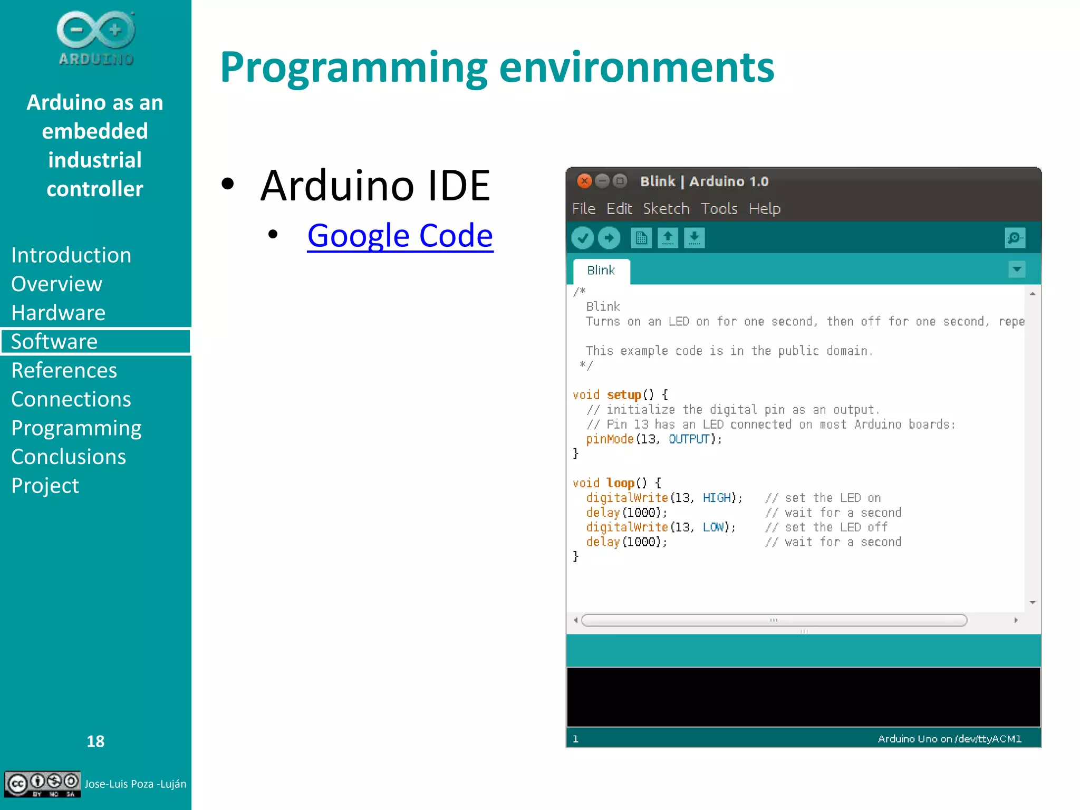Go to Conclusions section
The height and width of the screenshot is (810, 1080).
coord(69,457)
